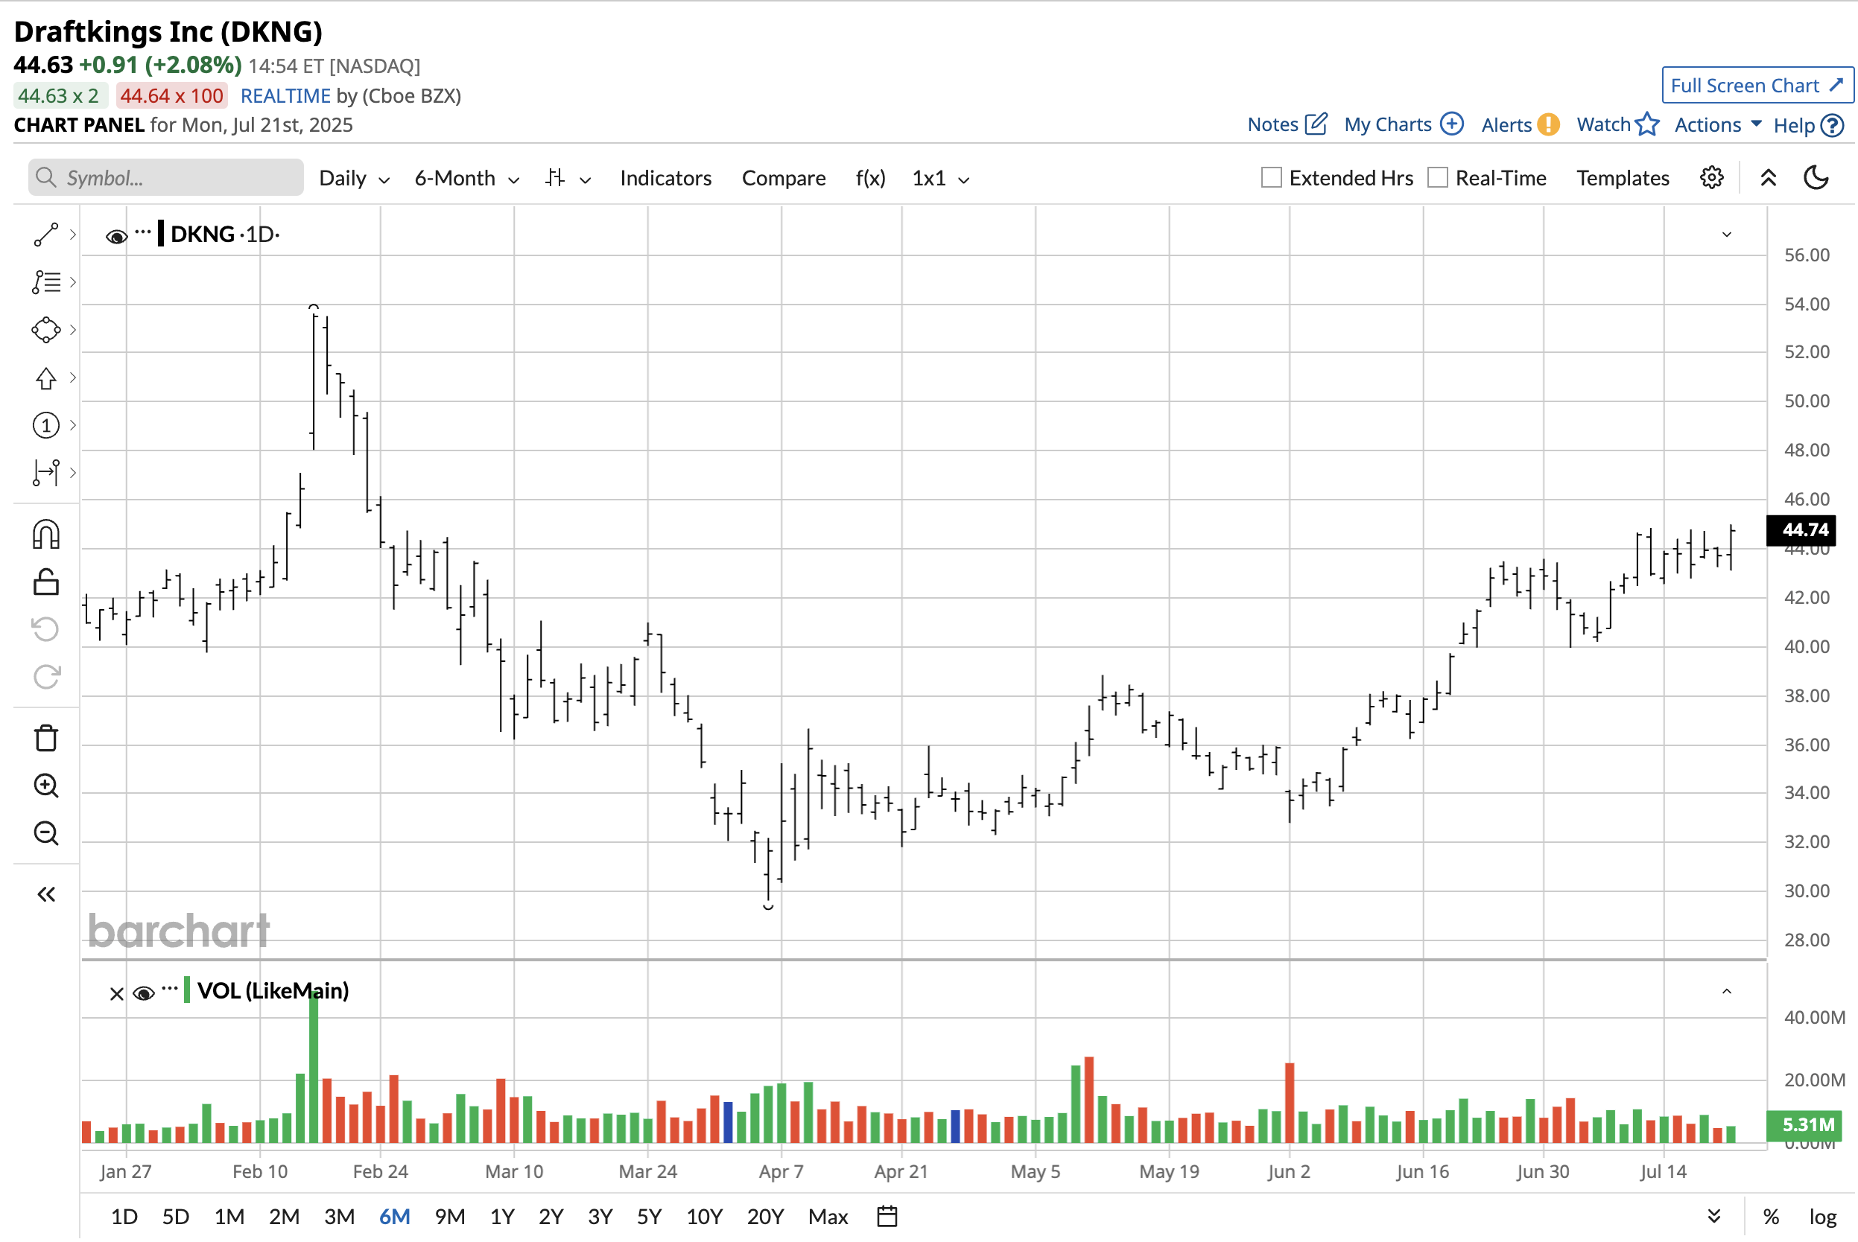Toggle DKNG series visibility eye

point(116,237)
